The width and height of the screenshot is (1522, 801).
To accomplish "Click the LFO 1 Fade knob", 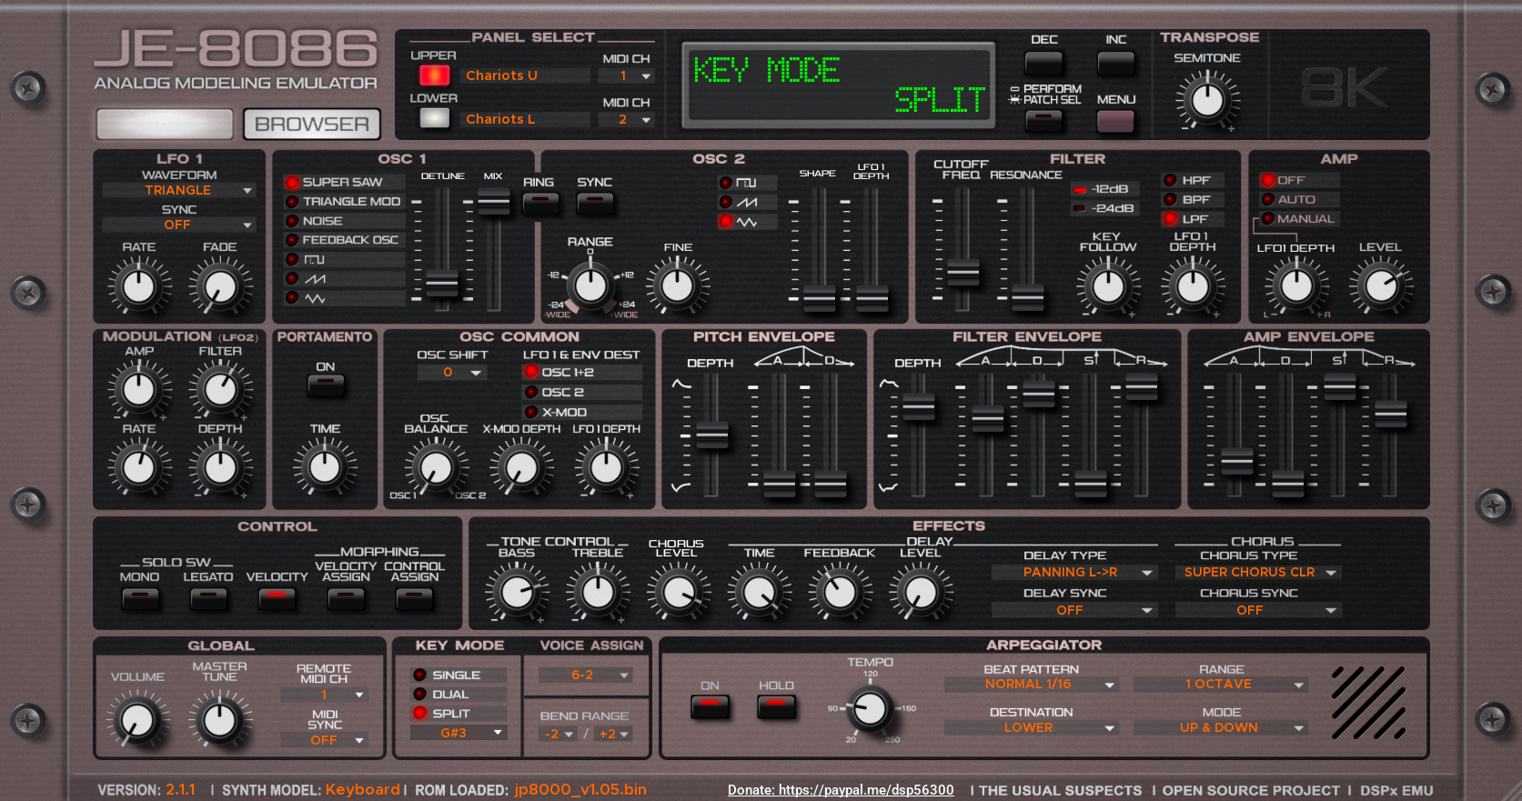I will coord(220,286).
